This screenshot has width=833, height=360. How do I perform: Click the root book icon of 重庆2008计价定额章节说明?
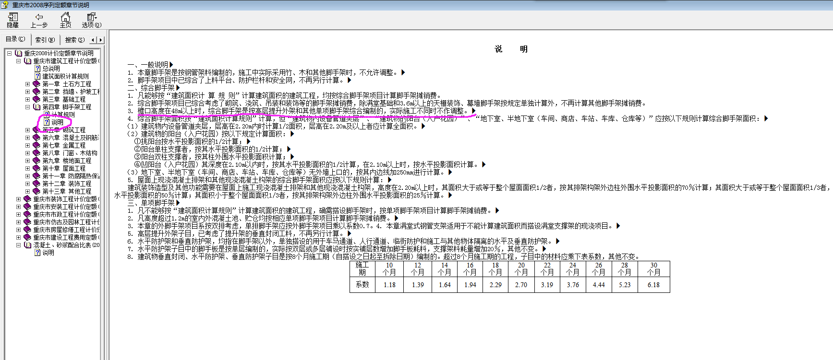18,53
